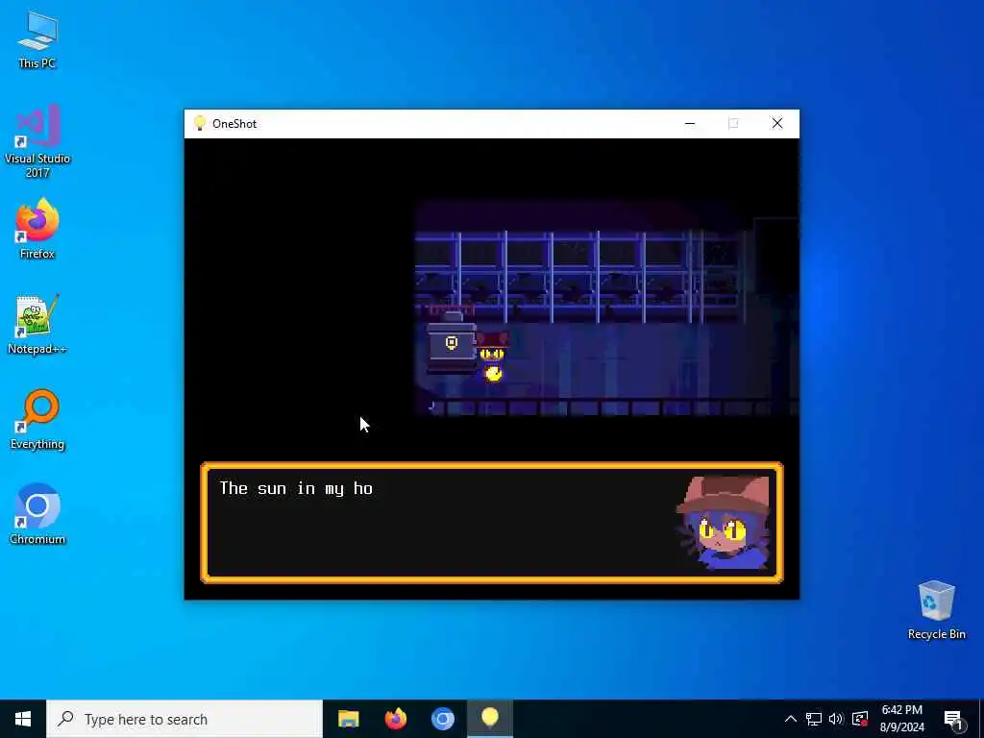Image resolution: width=984 pixels, height=738 pixels.
Task: Open Chromium from the taskbar
Action: 442,719
